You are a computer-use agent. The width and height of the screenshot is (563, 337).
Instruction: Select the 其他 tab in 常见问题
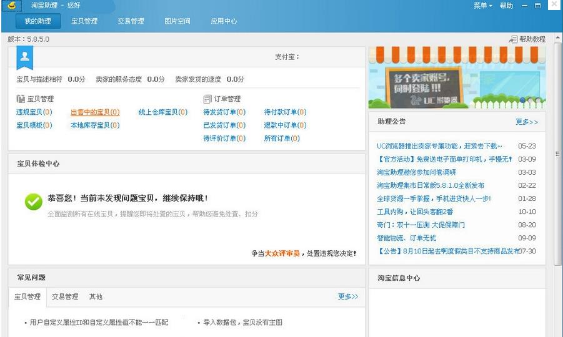coord(95,296)
